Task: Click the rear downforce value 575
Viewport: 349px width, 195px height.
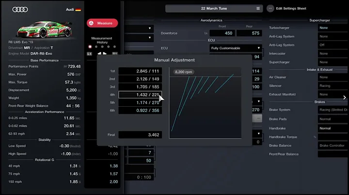Action: tap(249, 33)
